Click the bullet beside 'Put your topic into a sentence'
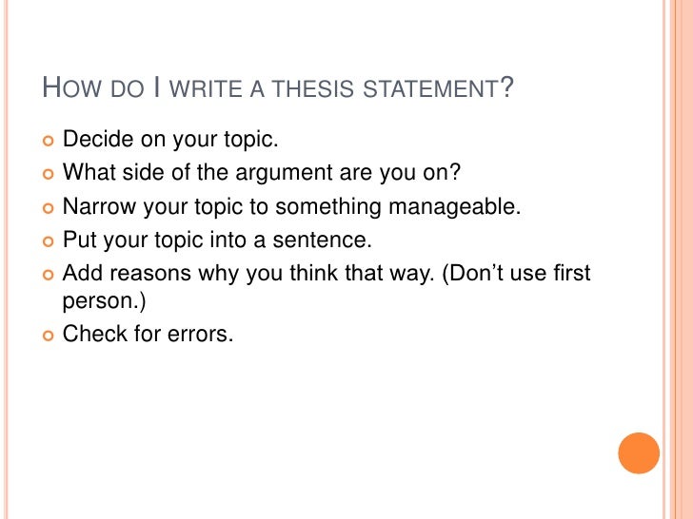This screenshot has height=519, width=693. pos(48,240)
